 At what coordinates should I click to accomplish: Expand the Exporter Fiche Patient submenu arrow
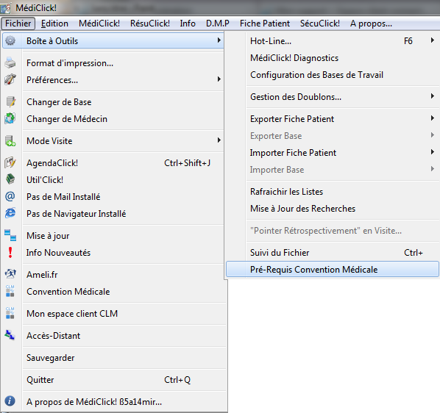point(433,118)
